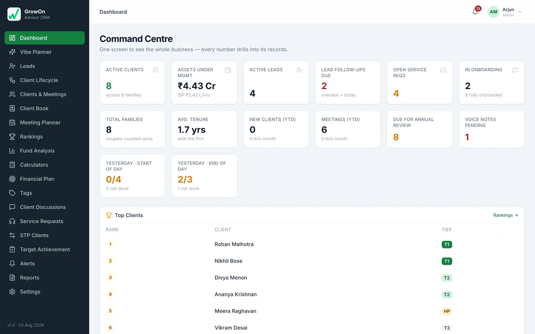Click the Settings gear icon
This screenshot has width=535, height=334.
tap(12, 292)
